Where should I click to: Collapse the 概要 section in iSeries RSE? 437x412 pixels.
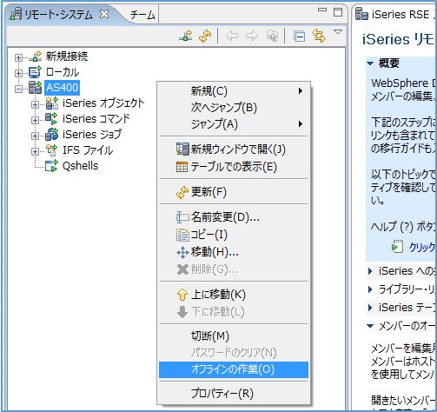coord(370,63)
